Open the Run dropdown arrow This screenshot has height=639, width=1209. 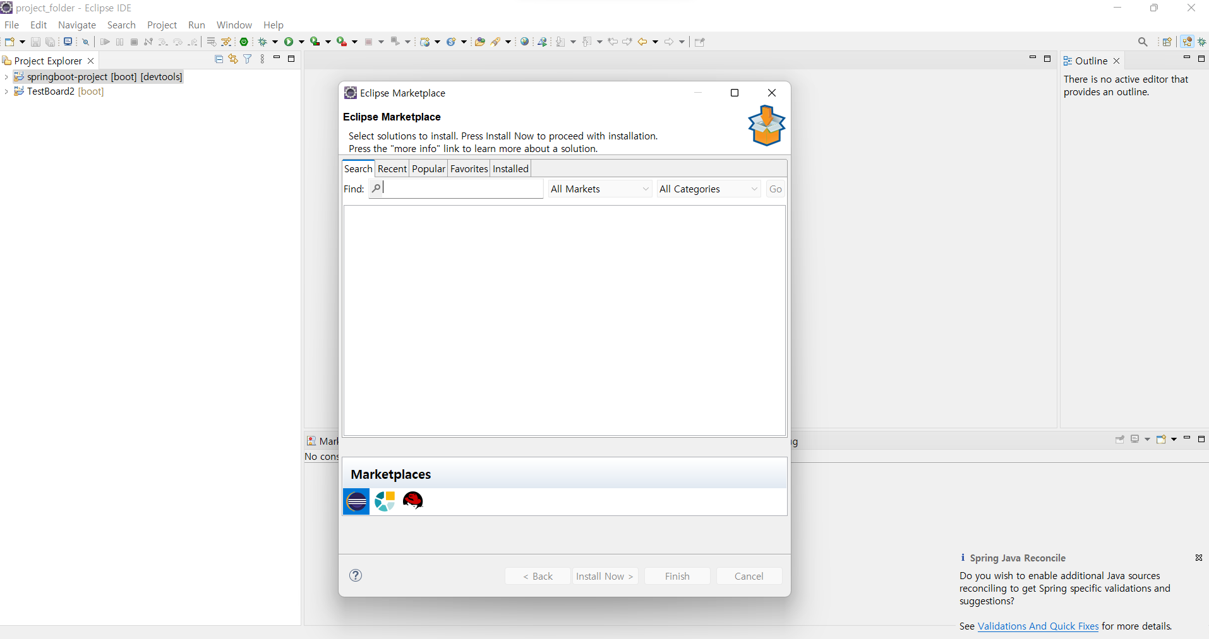[301, 42]
